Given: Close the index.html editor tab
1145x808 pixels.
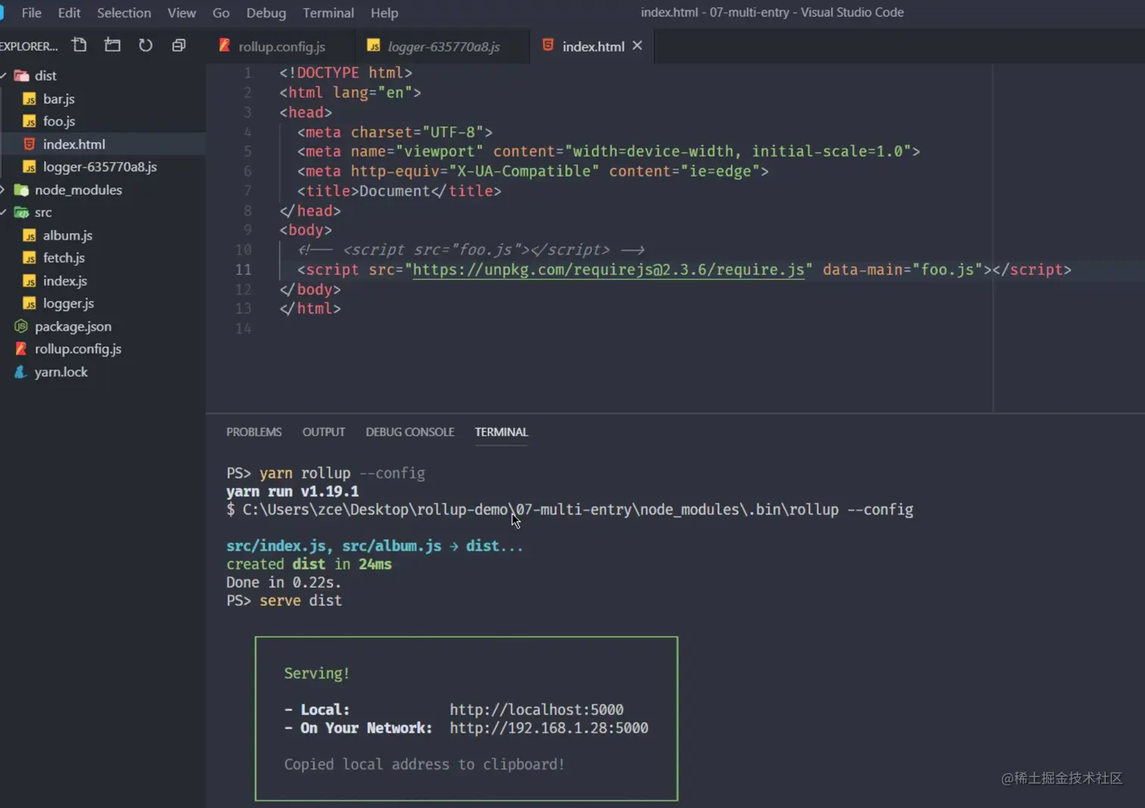Looking at the screenshot, I should (638, 45).
